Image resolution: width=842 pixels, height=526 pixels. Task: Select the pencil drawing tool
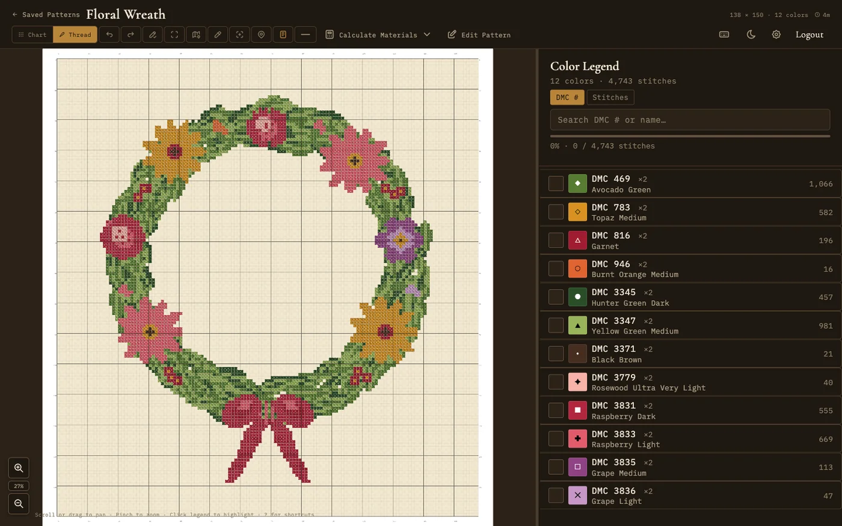(x=218, y=35)
